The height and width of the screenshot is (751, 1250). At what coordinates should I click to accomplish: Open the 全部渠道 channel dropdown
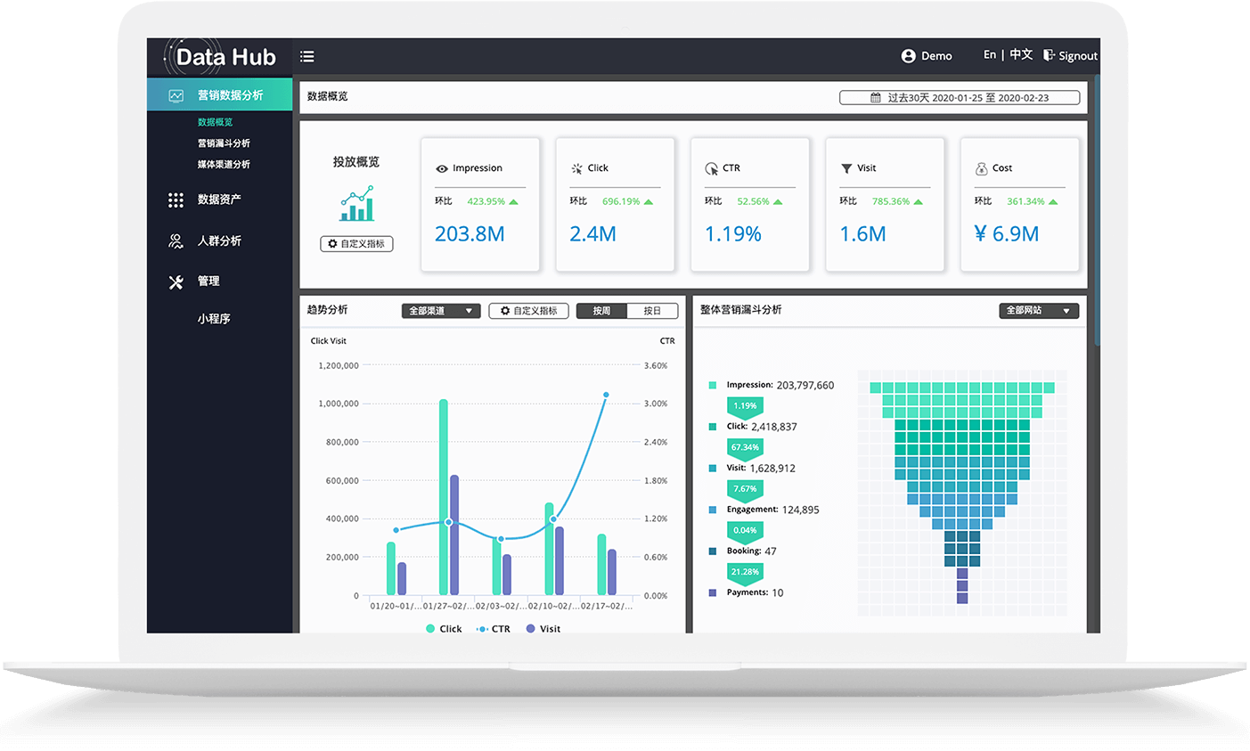pyautogui.click(x=441, y=311)
